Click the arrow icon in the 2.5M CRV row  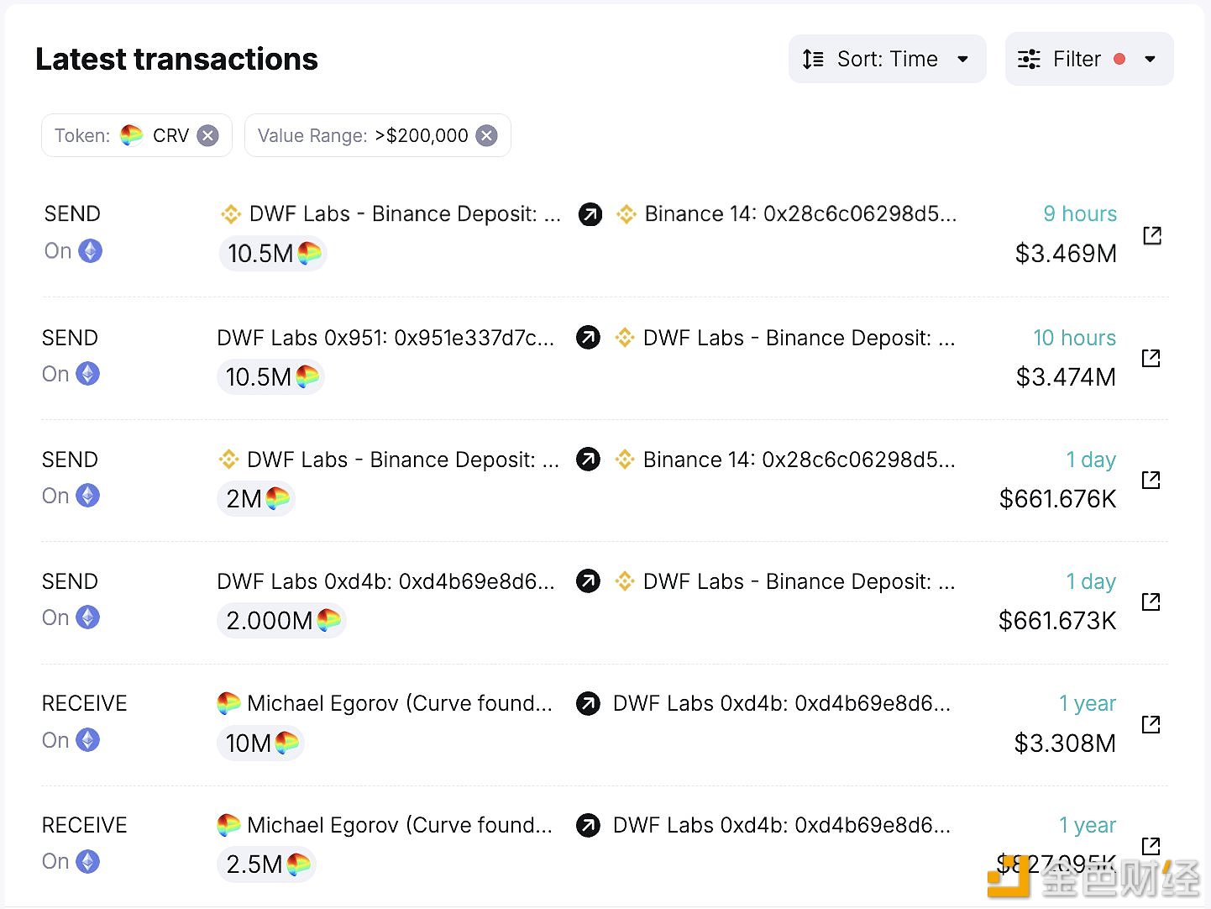point(589,826)
